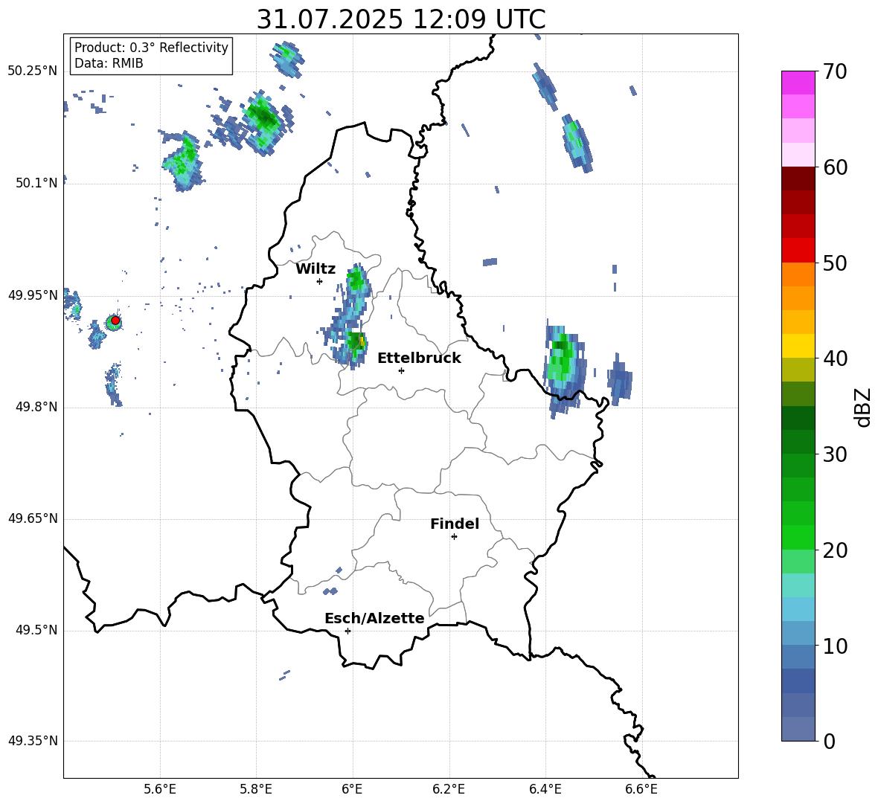This screenshot has width=881, height=804.
Task: Click the 49.8°N latitude label
Action: (x=36, y=407)
